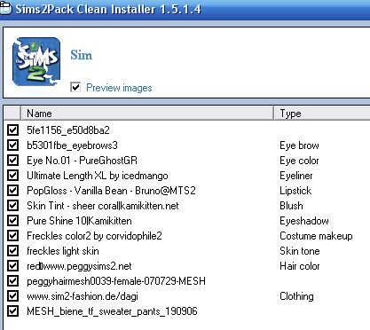The image size is (370, 330).
Task: Click the Eye brow type cell
Action: pyautogui.click(x=299, y=145)
